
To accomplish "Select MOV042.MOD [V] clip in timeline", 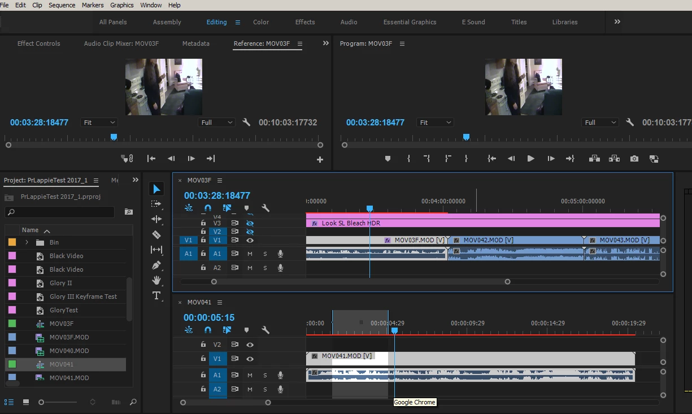I will coord(517,240).
